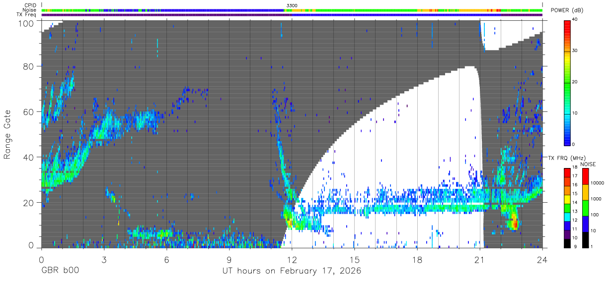Viewport: 610px width, 281px height.
Task: Click the black bottom segment of the TX FRQ colorbar
Action: (x=567, y=242)
